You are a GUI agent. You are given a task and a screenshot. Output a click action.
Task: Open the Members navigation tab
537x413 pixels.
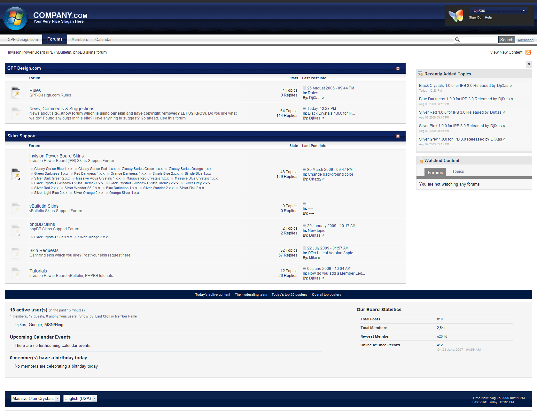(80, 40)
